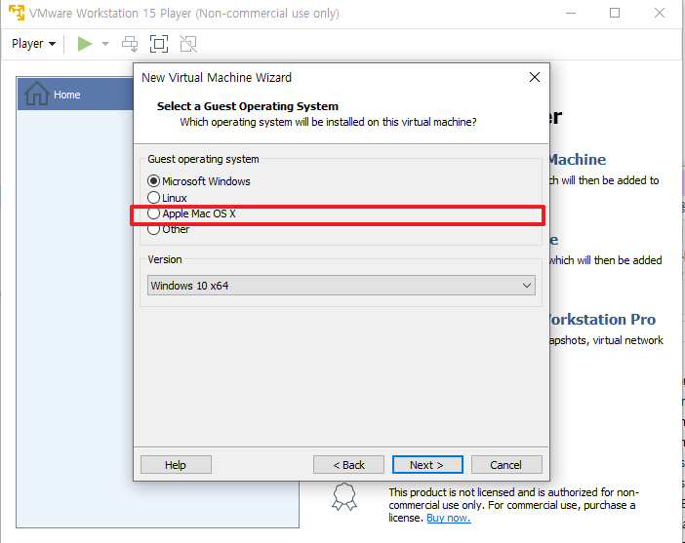Minimize the VMware Player window
Image resolution: width=685 pixels, height=543 pixels.
[x=571, y=13]
